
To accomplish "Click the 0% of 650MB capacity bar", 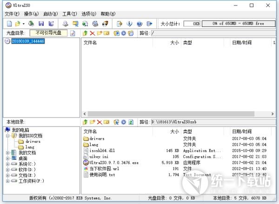I will click(x=239, y=24).
